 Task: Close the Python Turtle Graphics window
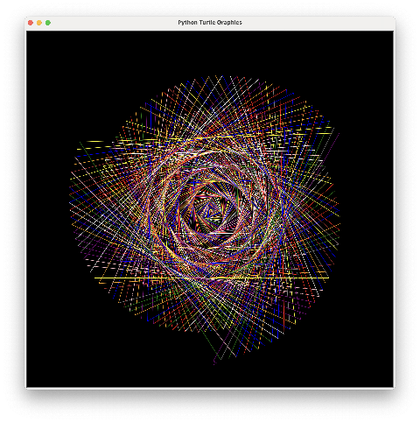pyautogui.click(x=31, y=23)
